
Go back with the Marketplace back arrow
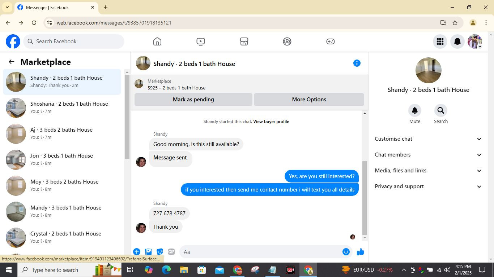click(12, 62)
